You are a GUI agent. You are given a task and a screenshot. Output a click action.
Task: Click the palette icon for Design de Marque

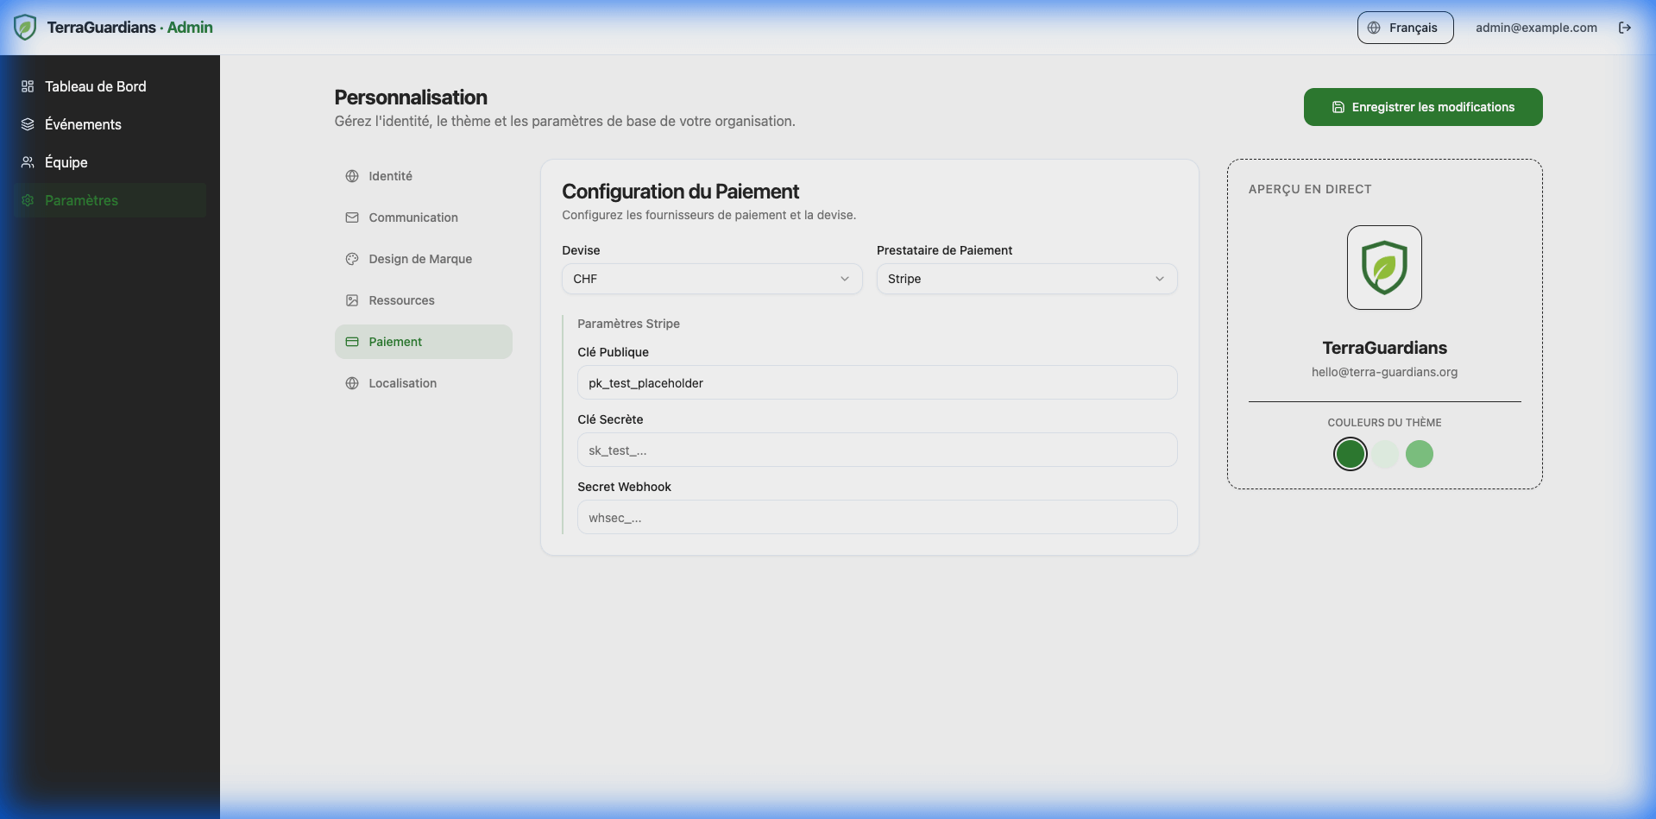(x=352, y=259)
